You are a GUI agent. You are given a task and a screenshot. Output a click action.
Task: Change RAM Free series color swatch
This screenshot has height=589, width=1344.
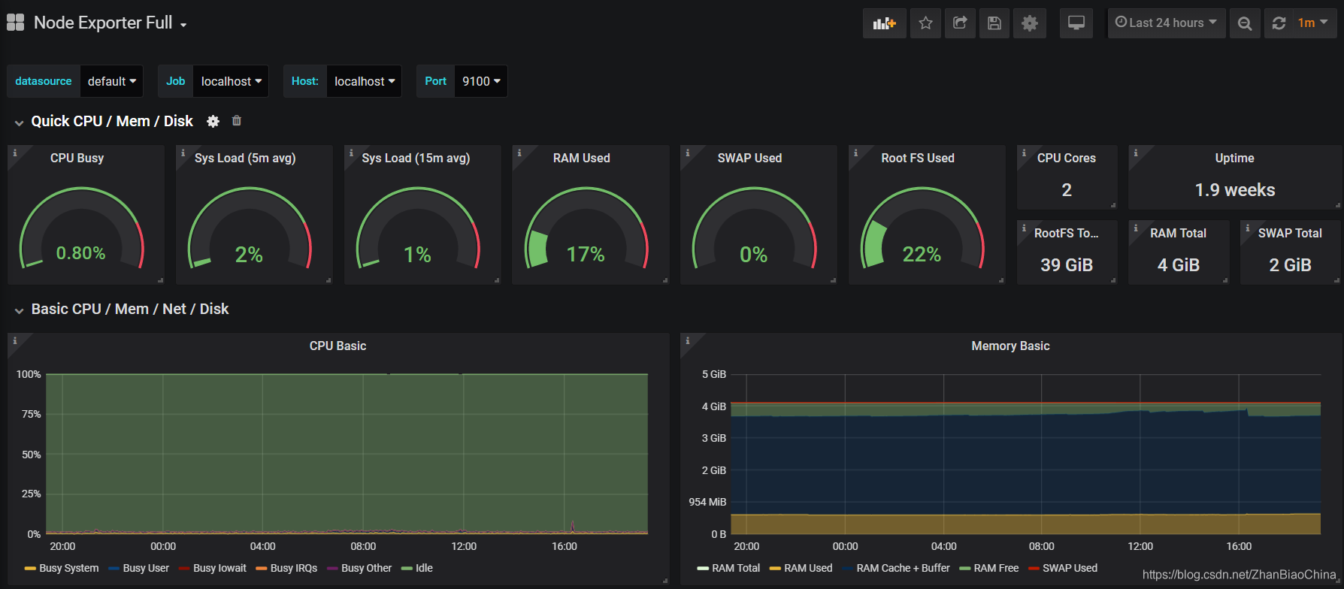point(965,569)
